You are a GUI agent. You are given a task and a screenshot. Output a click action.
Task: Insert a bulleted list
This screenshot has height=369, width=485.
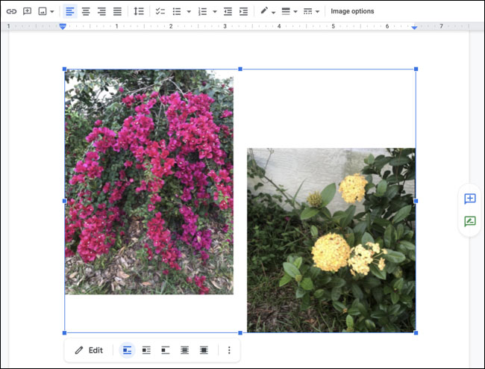(177, 11)
